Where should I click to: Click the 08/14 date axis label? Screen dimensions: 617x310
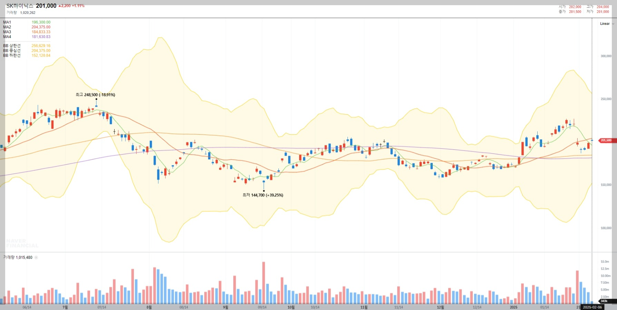(x=184, y=307)
